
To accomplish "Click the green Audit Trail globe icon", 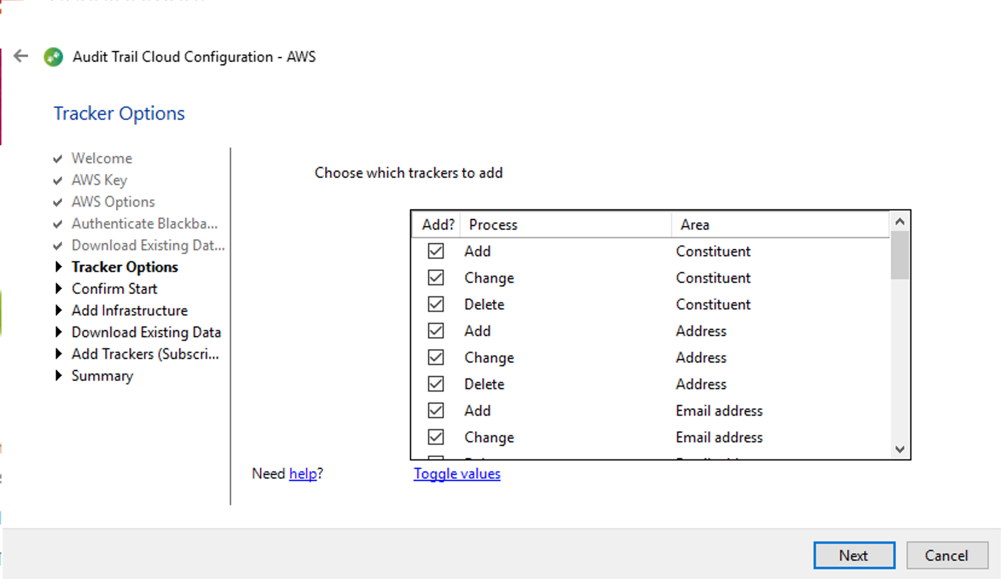I will click(53, 57).
